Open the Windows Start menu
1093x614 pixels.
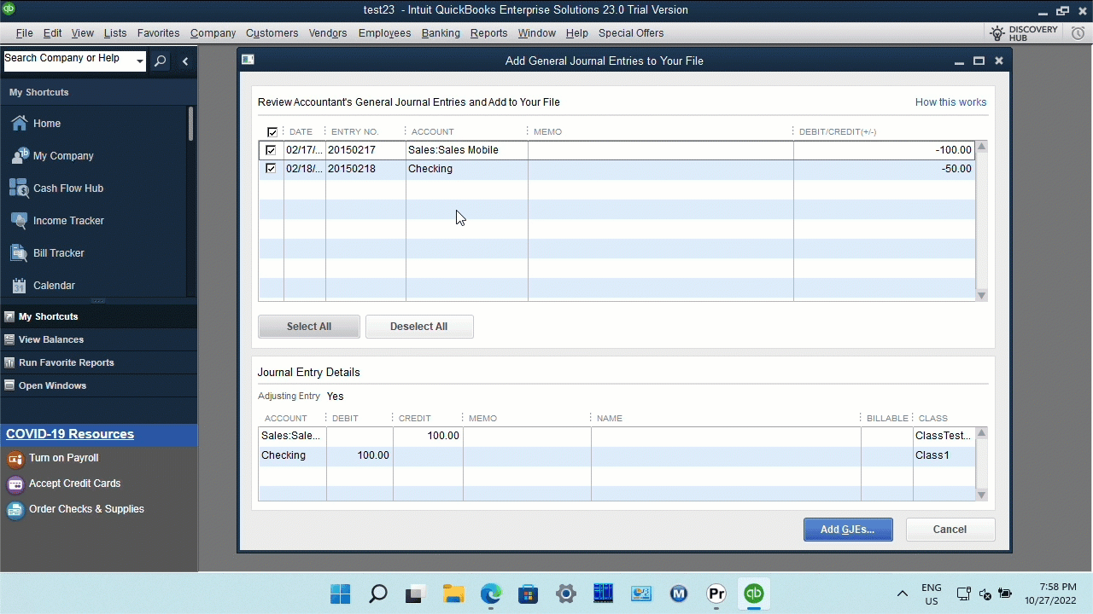pyautogui.click(x=340, y=594)
